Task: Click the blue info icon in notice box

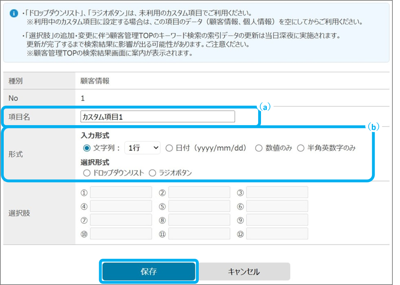Action: (x=14, y=13)
